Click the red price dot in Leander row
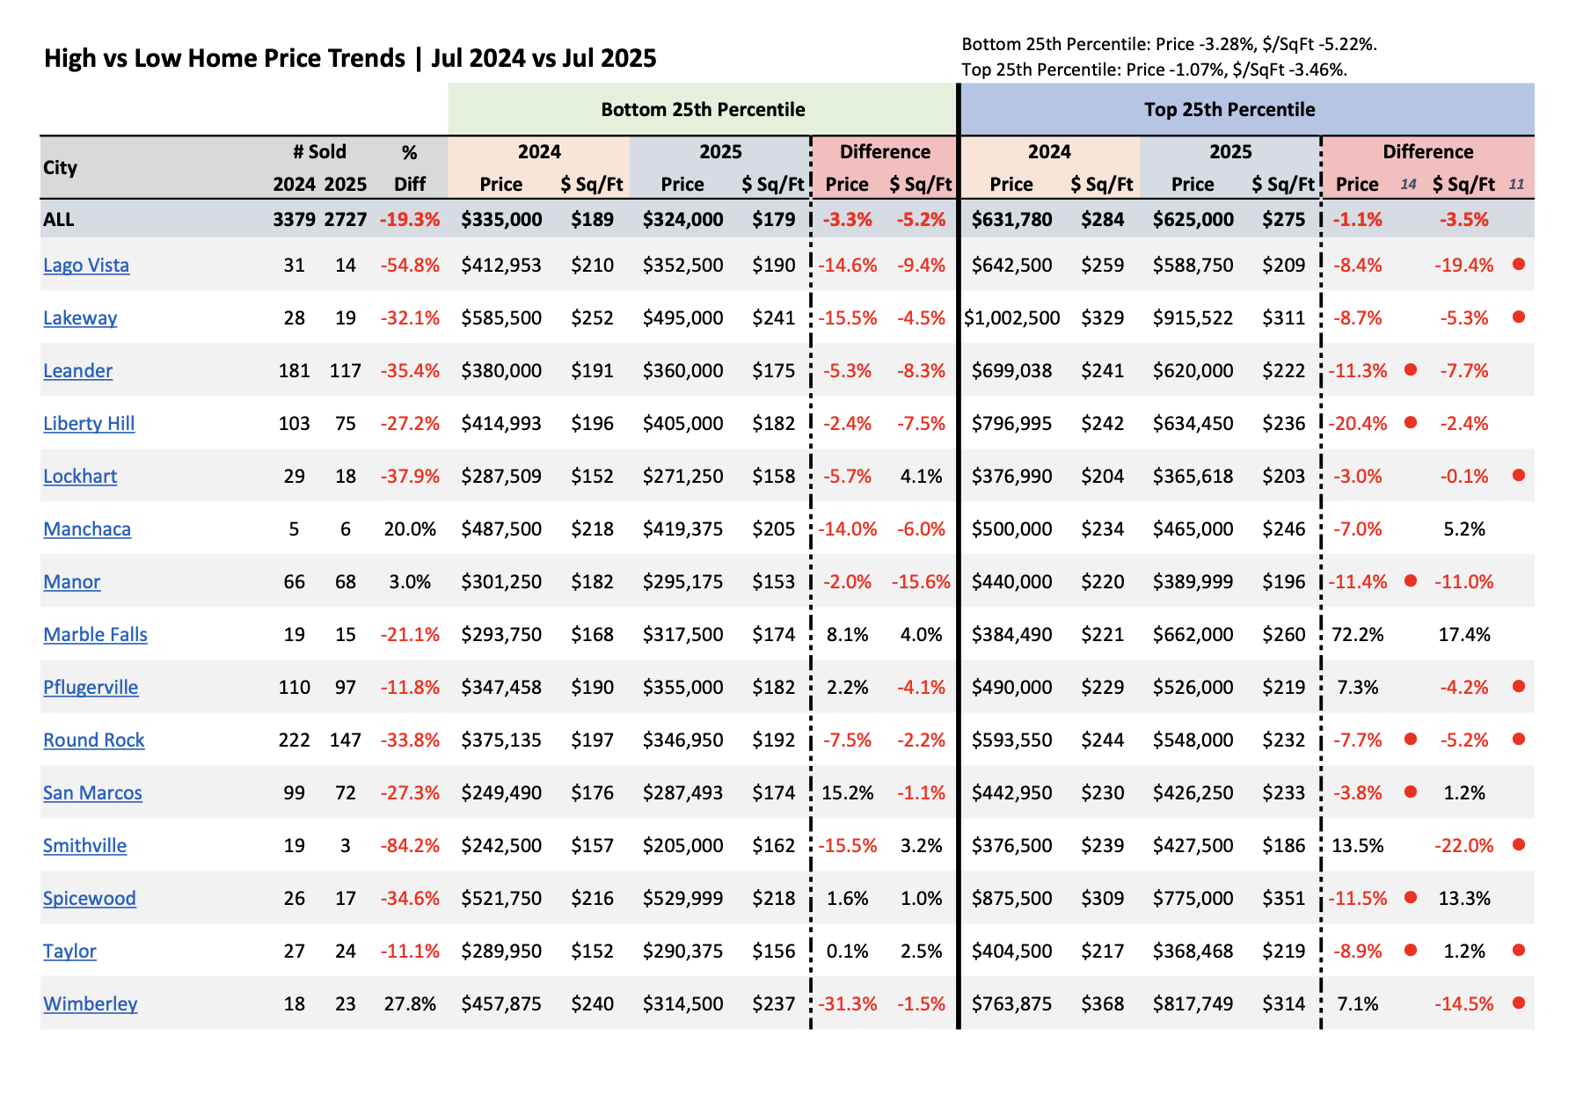This screenshot has height=1094, width=1576. 1411,369
